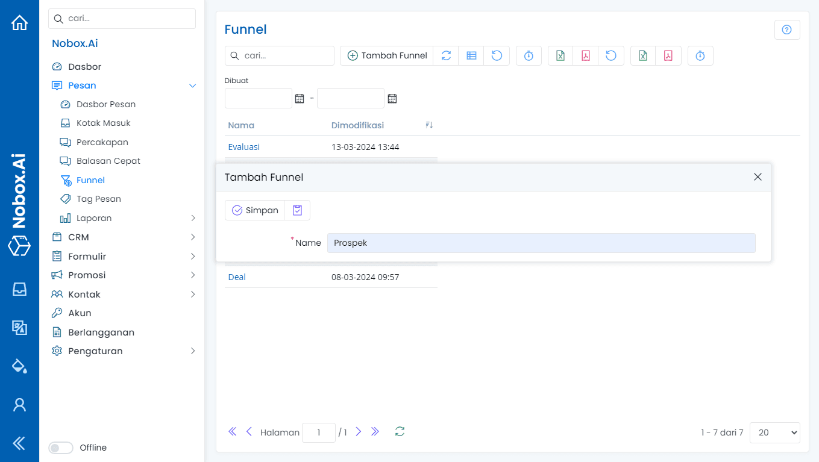
Task: Open the table column configuration icon
Action: (x=471, y=55)
